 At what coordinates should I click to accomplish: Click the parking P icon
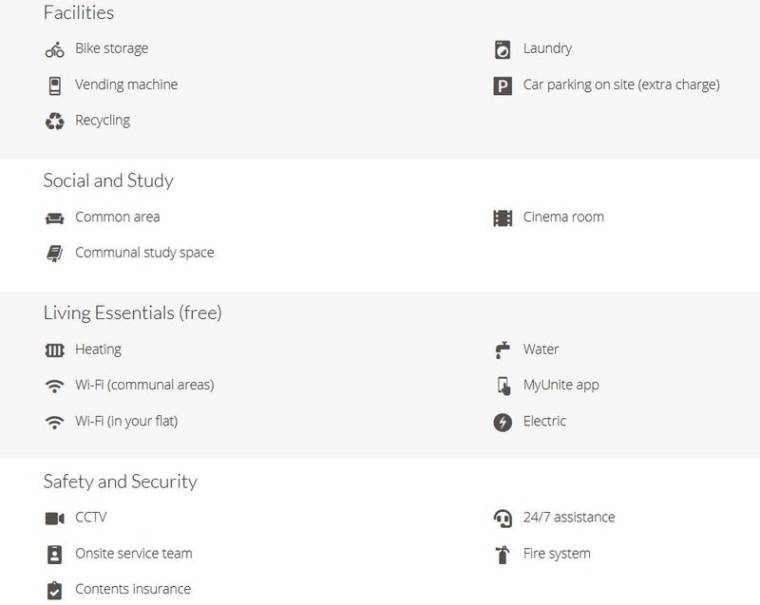[x=503, y=86]
